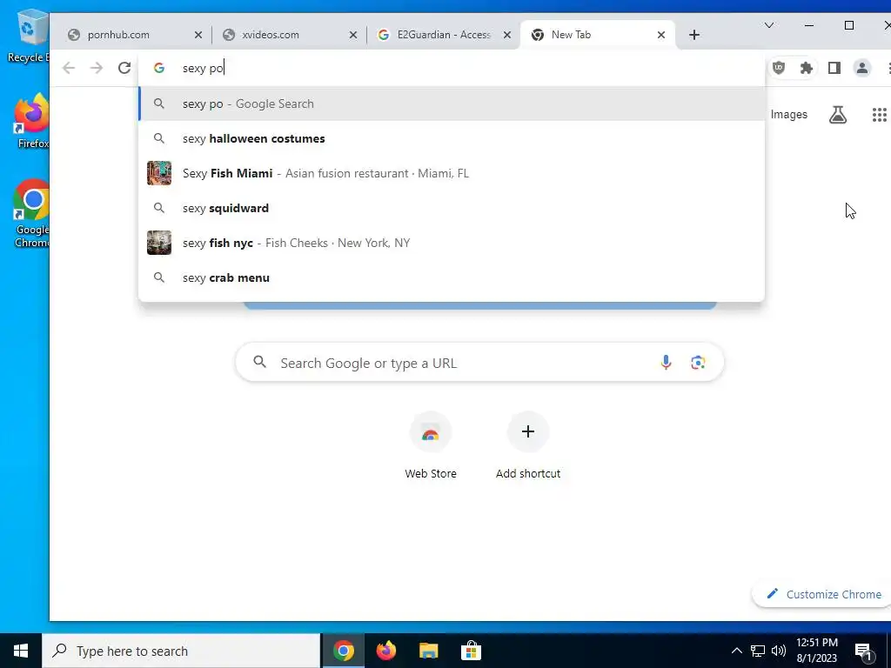Open the notification center icon

862,651
